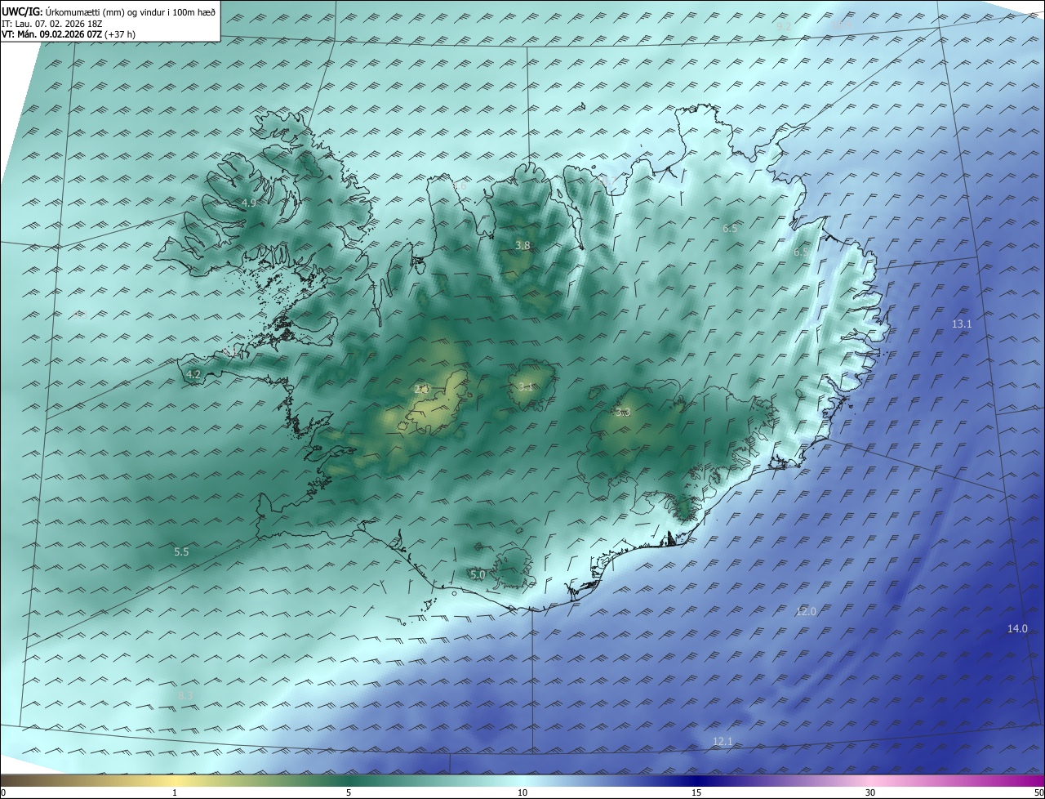This screenshot has height=799, width=1045.
Task: Click the legend tick label 5
Action: 349,792
